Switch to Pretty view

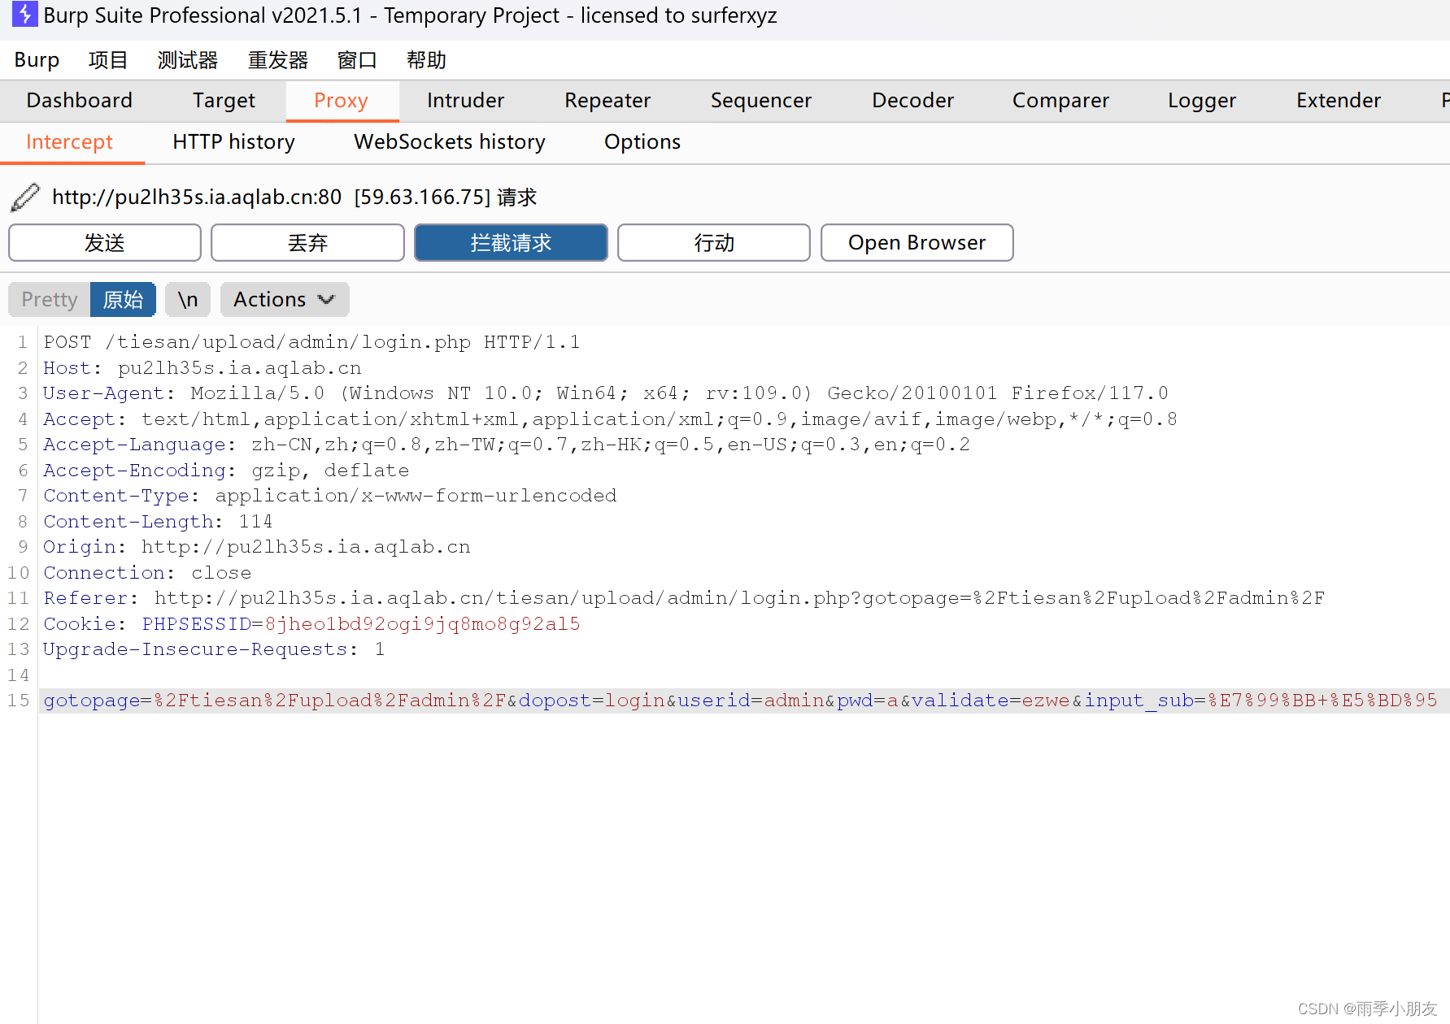(50, 300)
